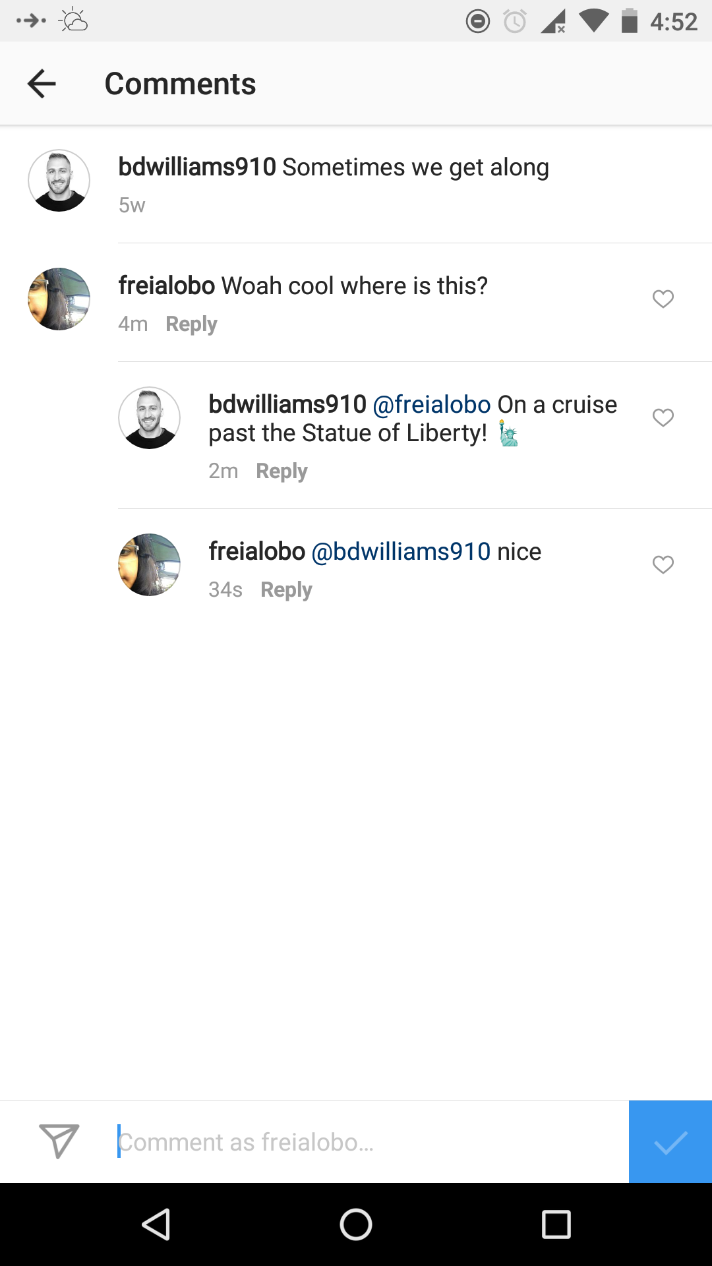Tap the @freialobo mention in cruise reply
712x1266 pixels.
432,404
